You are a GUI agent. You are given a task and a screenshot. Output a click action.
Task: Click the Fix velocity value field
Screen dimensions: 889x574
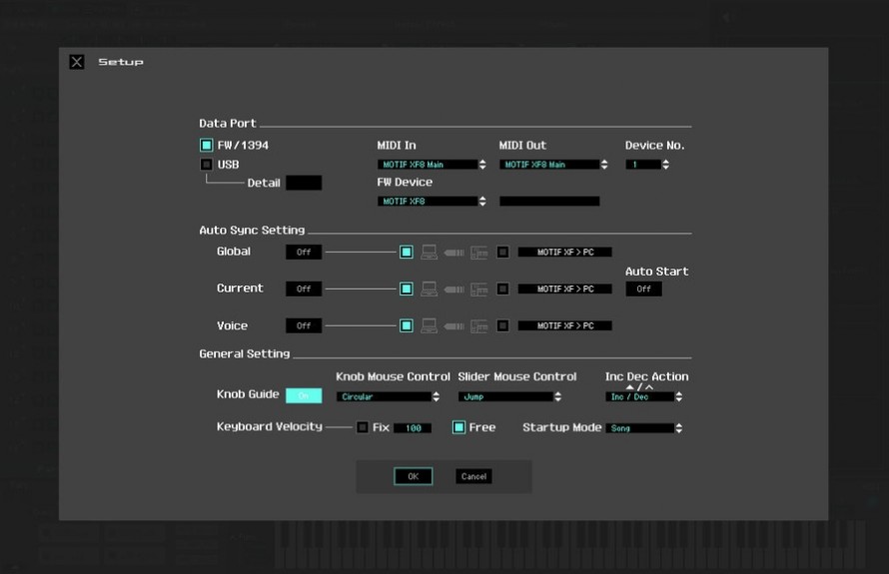(412, 428)
